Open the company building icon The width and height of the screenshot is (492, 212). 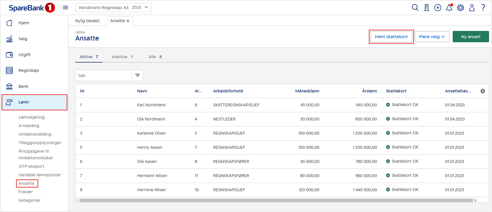click(426, 8)
